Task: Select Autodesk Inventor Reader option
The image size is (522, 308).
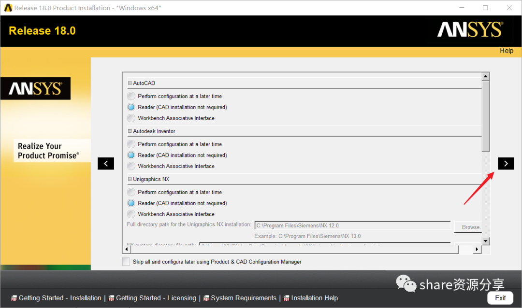Action: click(131, 155)
